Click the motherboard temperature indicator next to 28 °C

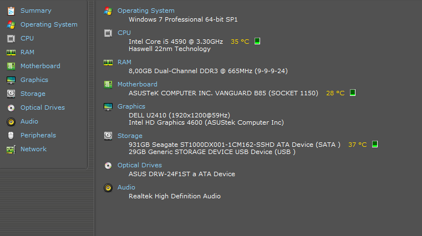(x=353, y=93)
